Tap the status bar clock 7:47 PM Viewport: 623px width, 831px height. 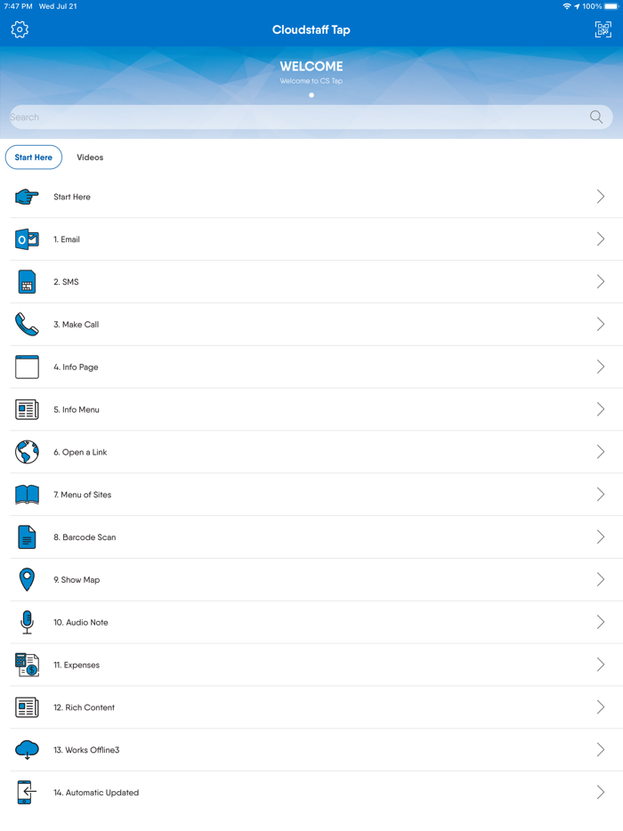coord(18,6)
